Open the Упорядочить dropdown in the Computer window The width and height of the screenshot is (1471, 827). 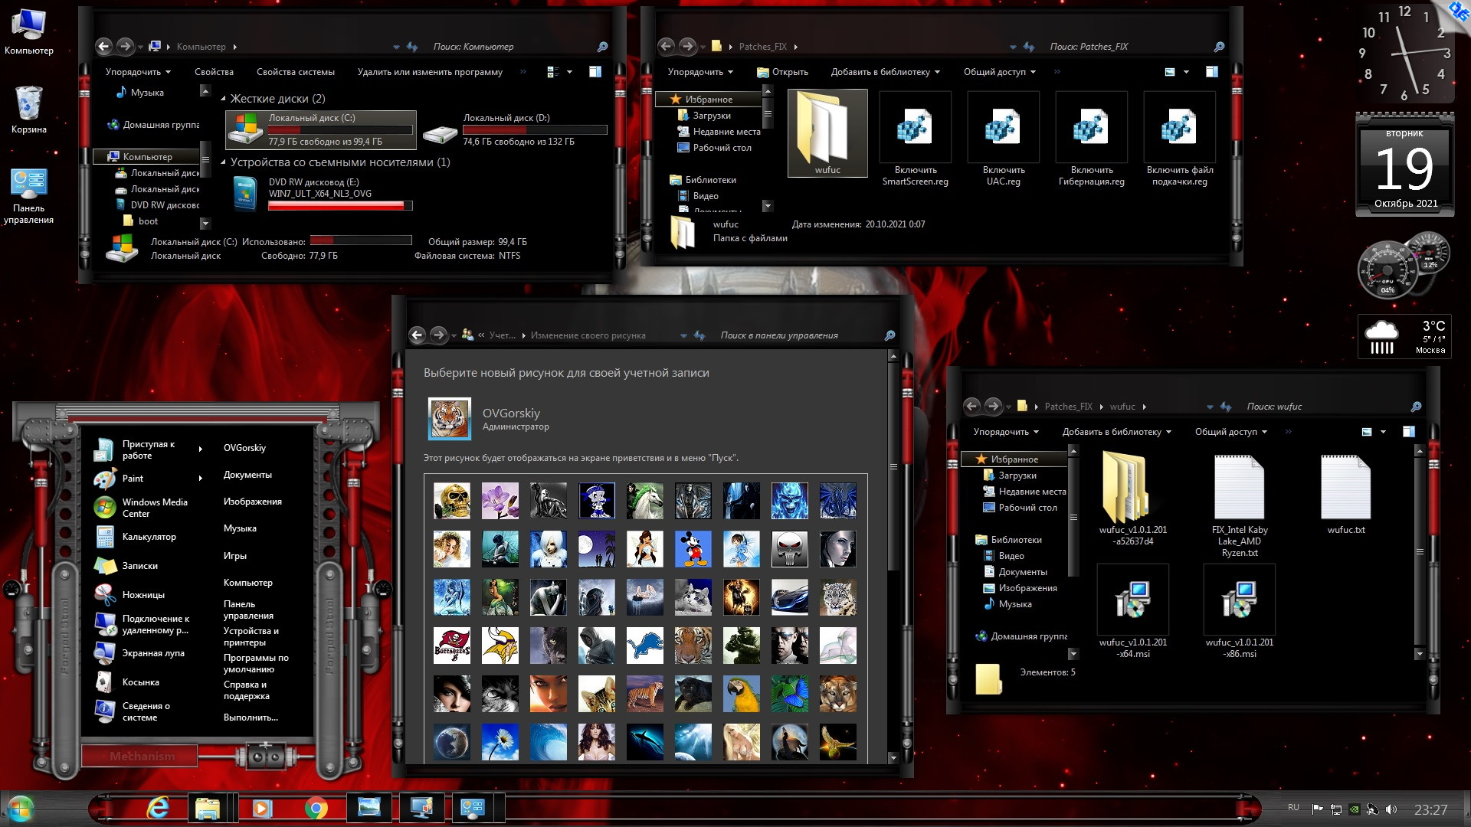138,72
